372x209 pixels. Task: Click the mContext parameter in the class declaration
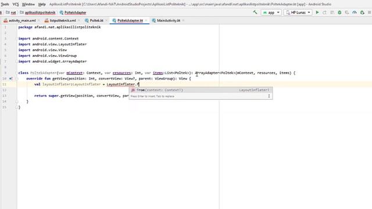[x=74, y=73]
